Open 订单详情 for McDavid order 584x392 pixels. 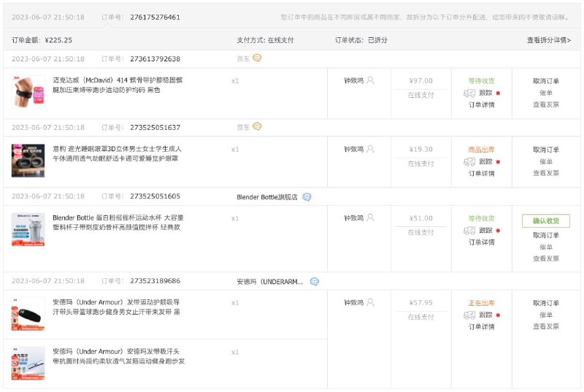pyautogui.click(x=481, y=104)
